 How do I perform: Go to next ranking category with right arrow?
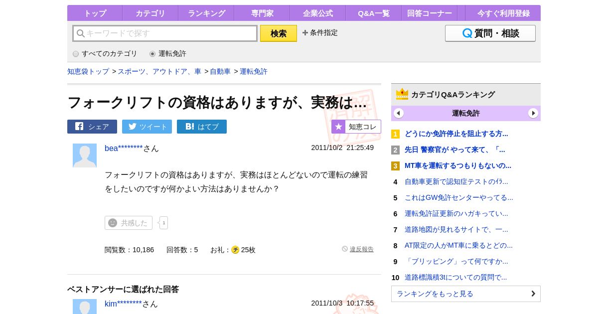click(533, 113)
